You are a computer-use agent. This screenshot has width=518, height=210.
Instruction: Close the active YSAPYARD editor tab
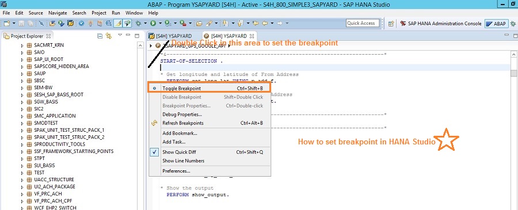[252, 36]
